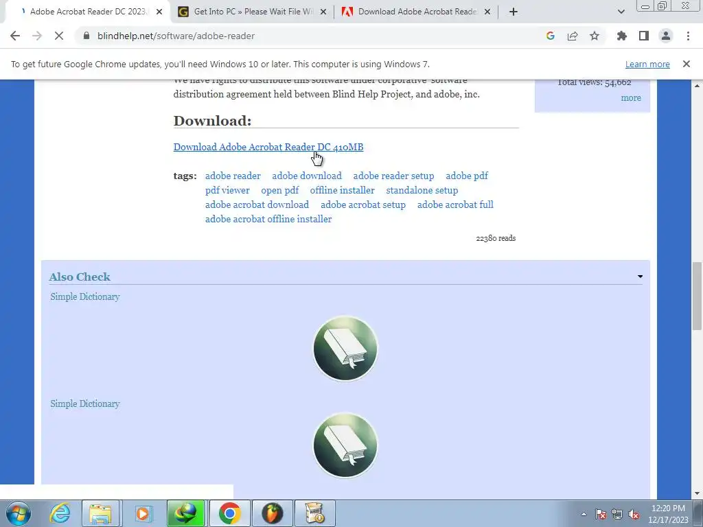Open 'adobe acrobat offline installer' tag
The image size is (703, 527).
pos(268,219)
